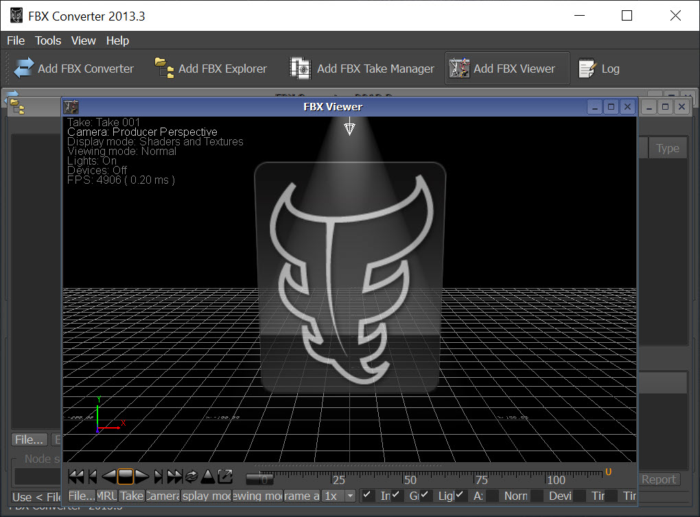Click the FBX Converter app icon in title bar

[x=16, y=16]
